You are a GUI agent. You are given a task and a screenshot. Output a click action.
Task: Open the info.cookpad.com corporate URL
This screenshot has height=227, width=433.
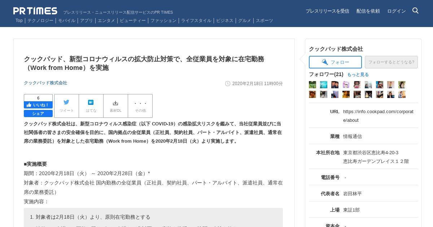[x=378, y=116]
